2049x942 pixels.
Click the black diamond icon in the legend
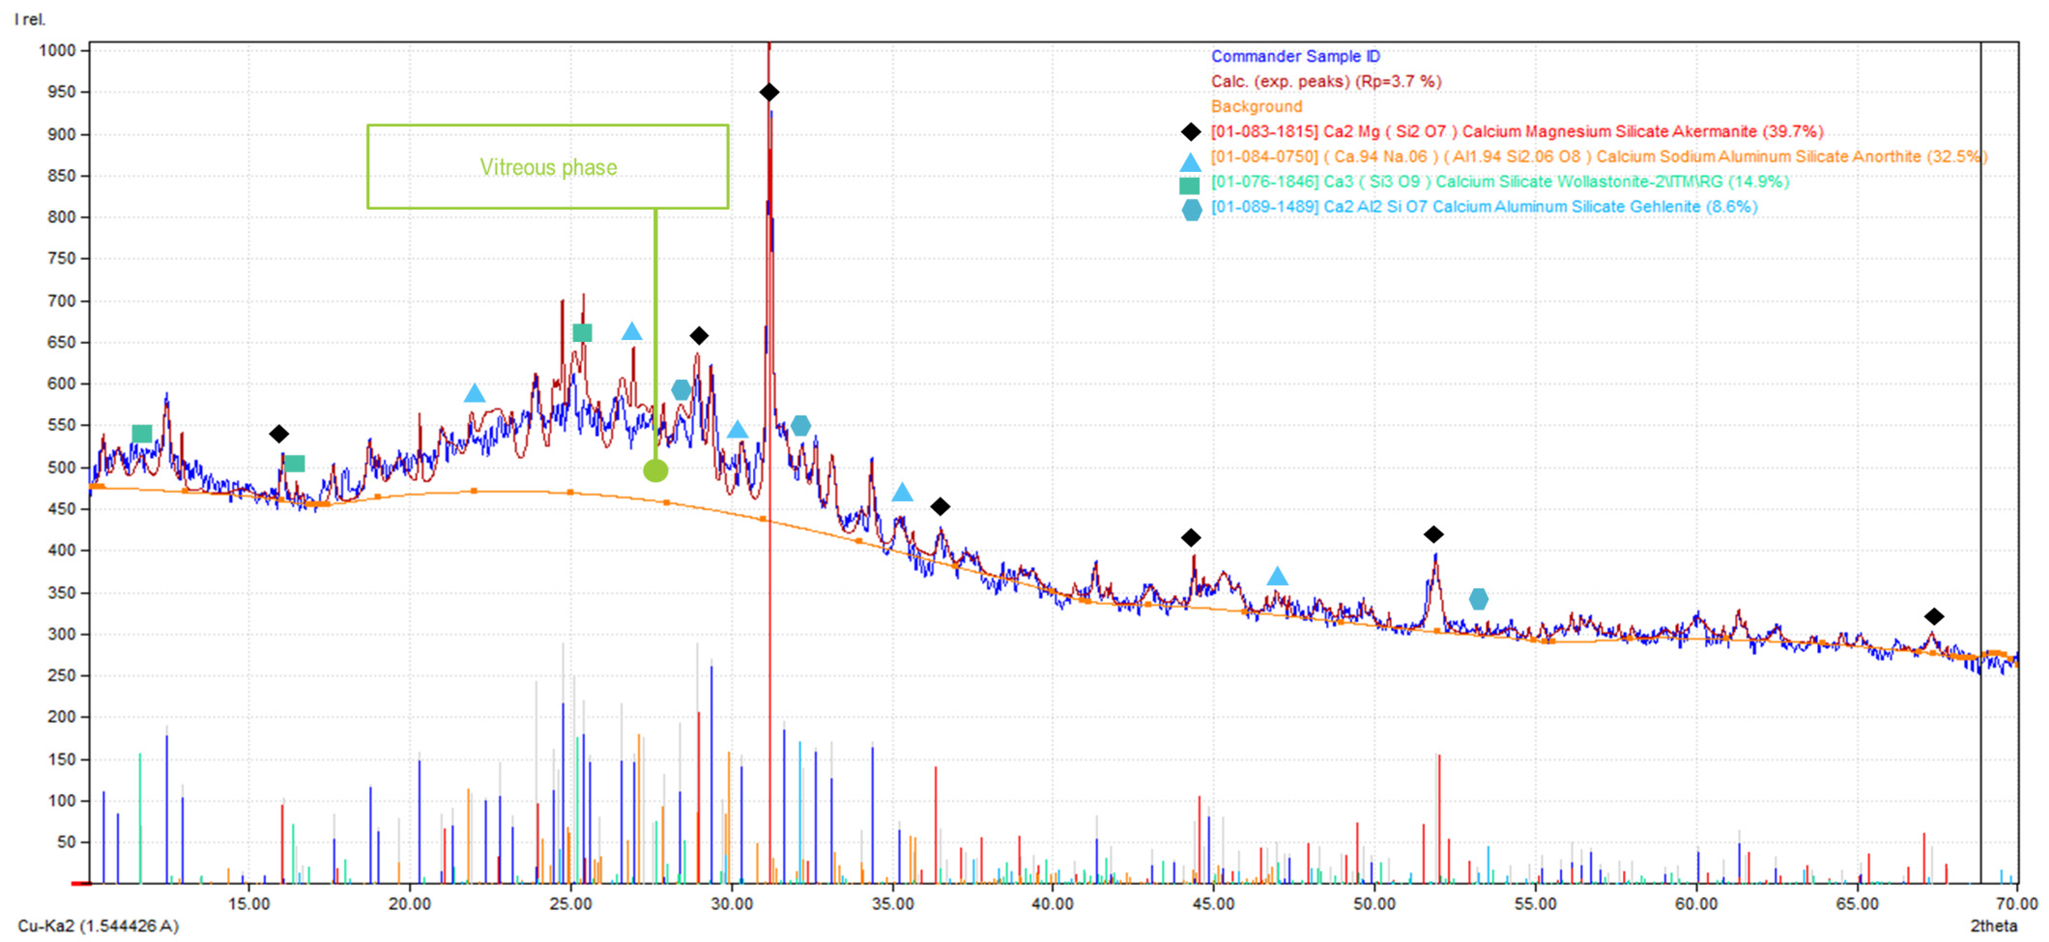pyautogui.click(x=1191, y=131)
